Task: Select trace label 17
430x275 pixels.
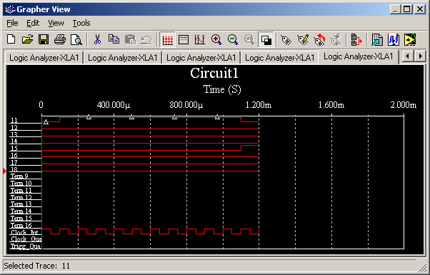Action: 14,162
